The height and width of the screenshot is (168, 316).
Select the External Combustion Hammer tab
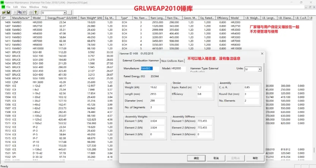141,60
